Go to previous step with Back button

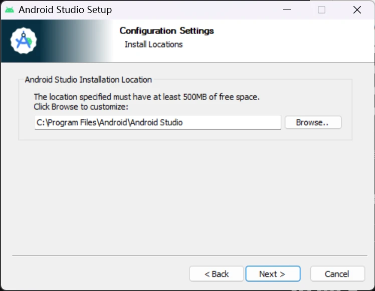click(217, 273)
